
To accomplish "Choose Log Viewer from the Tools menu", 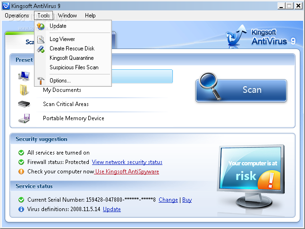I will (73, 39).
